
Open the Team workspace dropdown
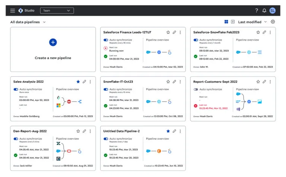click(x=57, y=10)
